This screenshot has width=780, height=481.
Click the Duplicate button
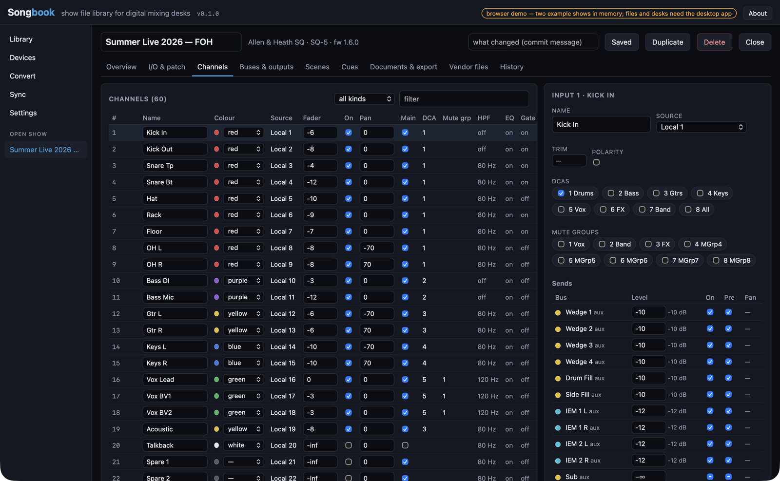[x=667, y=42]
